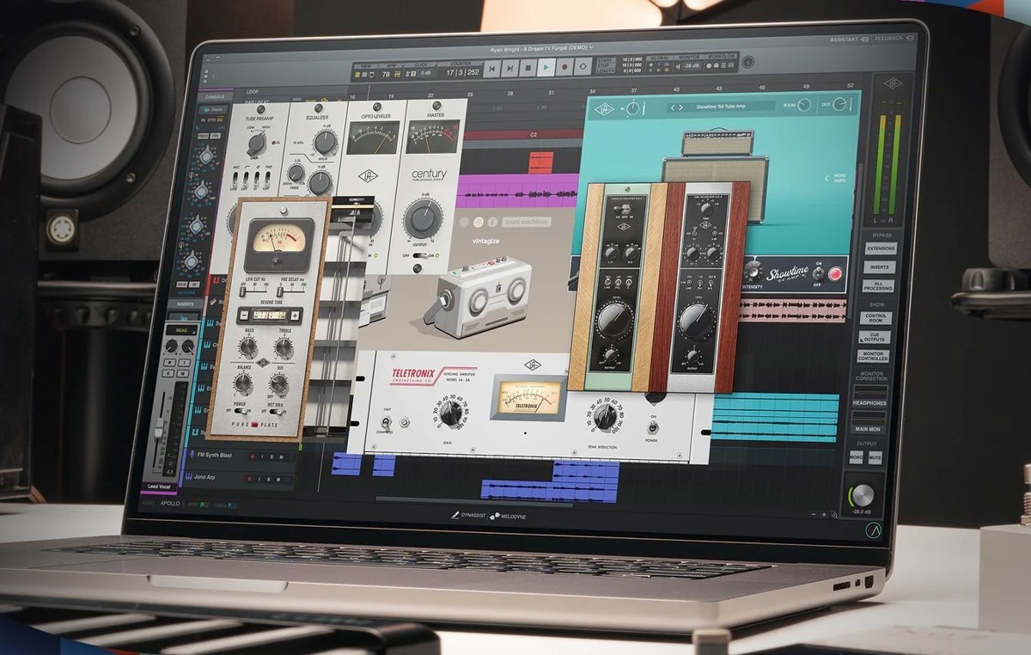Bypass Inserts in the monitor panel

pos(880,266)
